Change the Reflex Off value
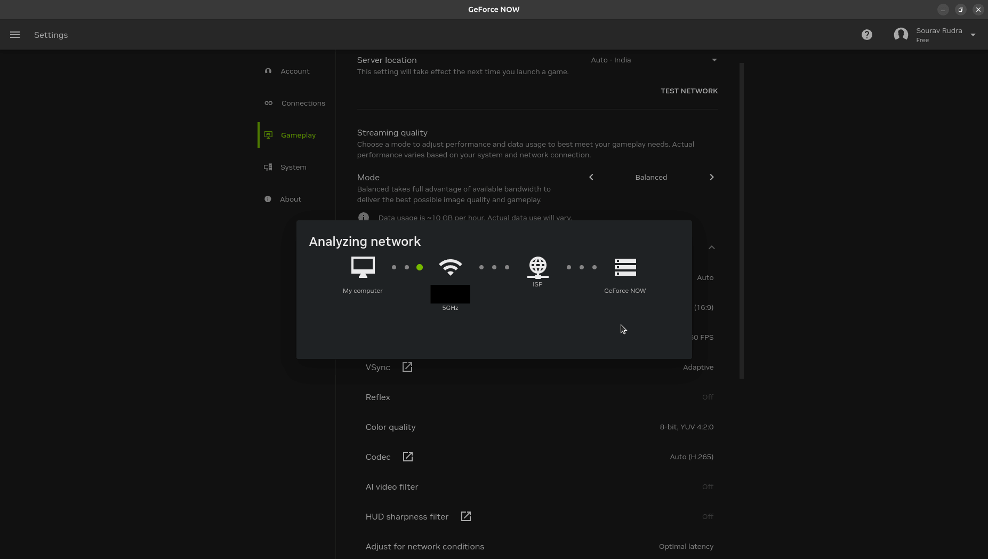 [708, 397]
